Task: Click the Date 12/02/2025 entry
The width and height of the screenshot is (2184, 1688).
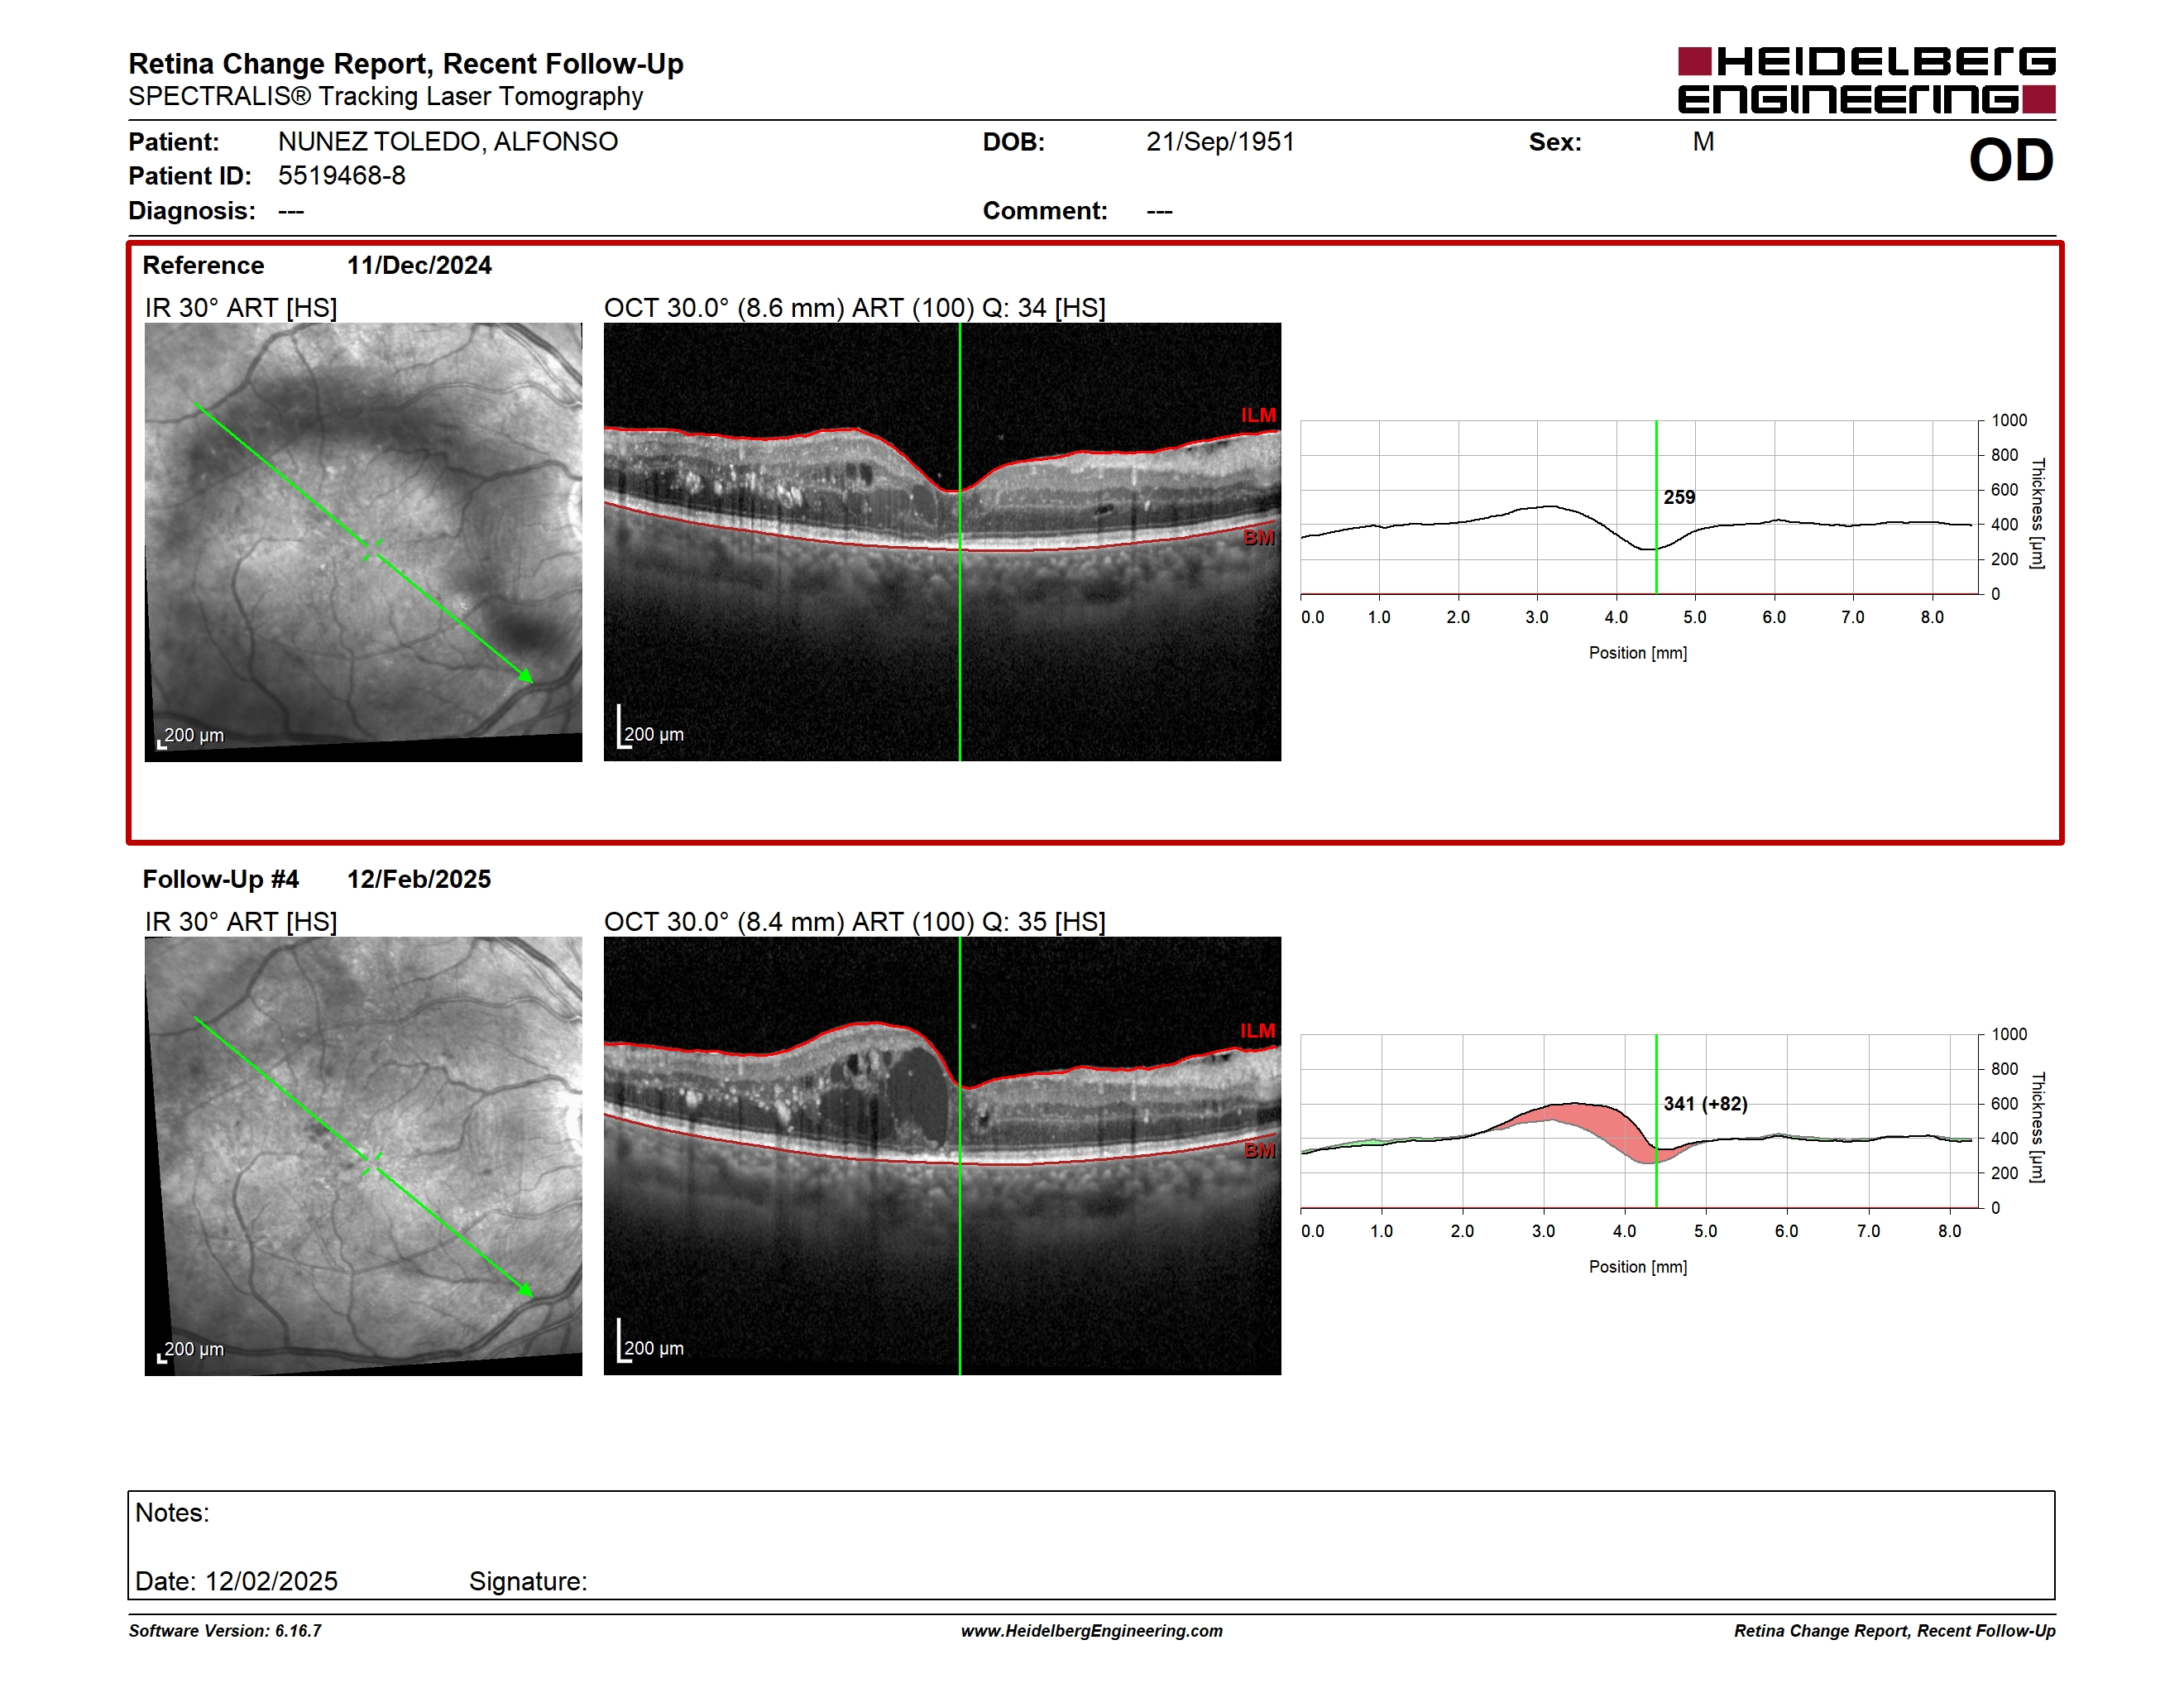Action: pyautogui.click(x=236, y=1581)
